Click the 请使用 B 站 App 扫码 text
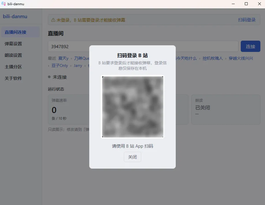Viewport: 265px width, 205px height. (x=132, y=146)
